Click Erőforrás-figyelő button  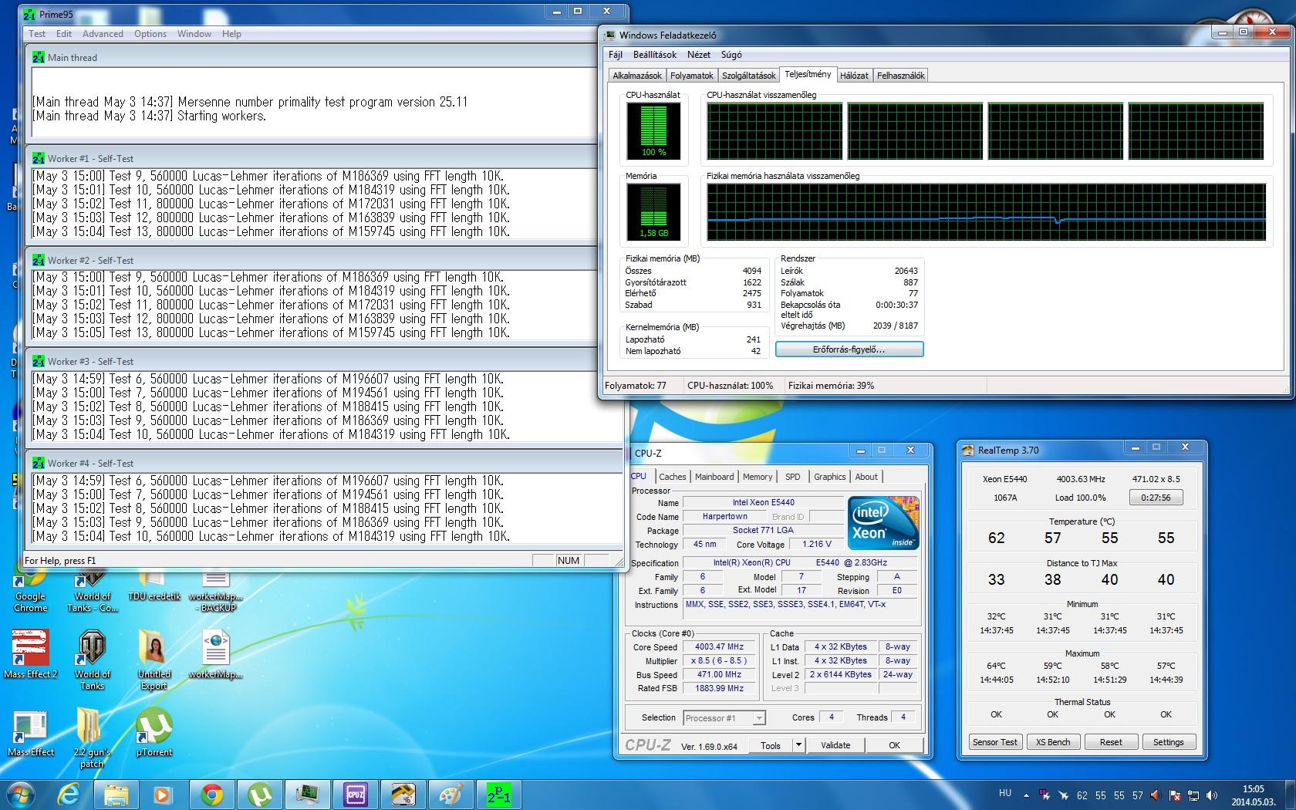849,349
